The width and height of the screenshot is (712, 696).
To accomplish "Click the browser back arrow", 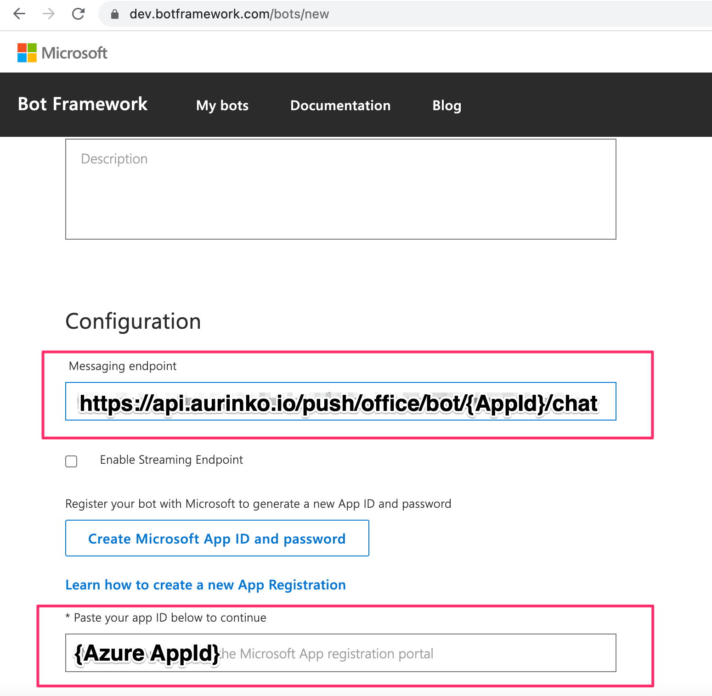I will coord(19,14).
